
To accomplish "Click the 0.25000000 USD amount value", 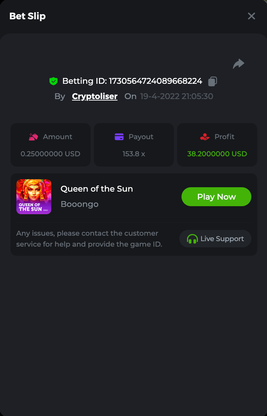I will tap(51, 154).
